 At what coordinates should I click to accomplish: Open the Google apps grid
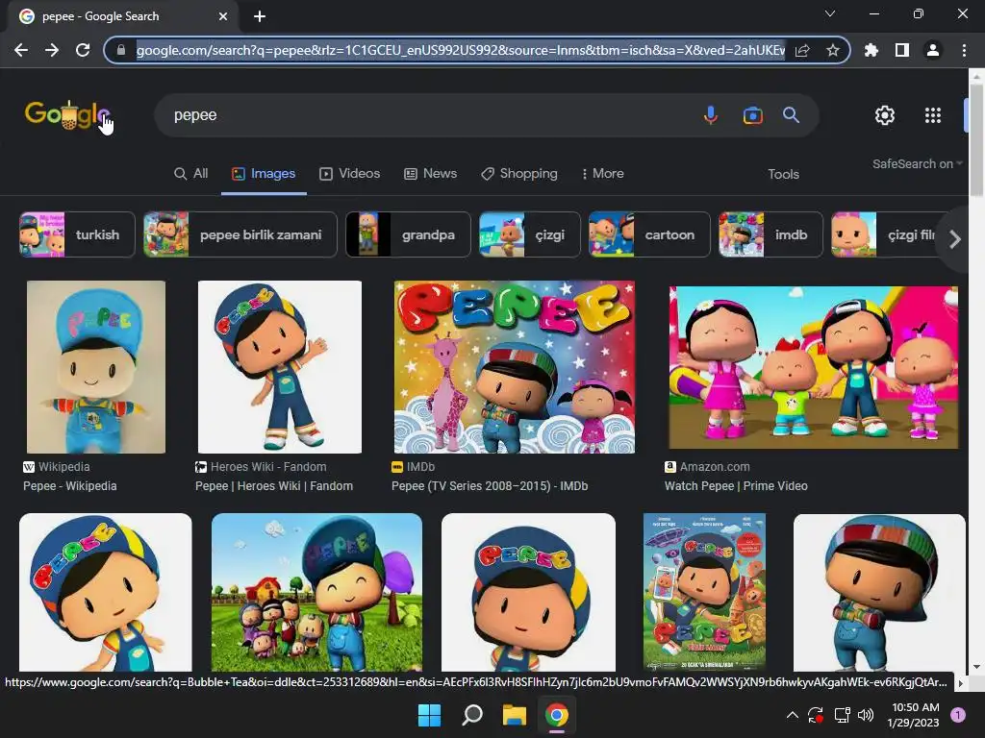pos(933,115)
